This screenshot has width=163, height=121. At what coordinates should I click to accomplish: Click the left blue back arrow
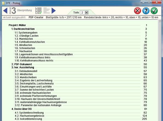[5, 11]
